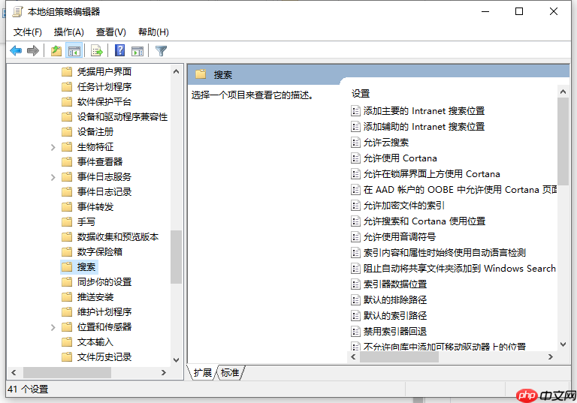
Task: Click settings list vertical scrollbar up arrow
Action: tap(563, 92)
